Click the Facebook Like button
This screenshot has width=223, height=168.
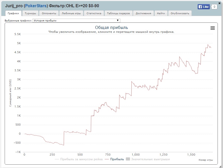point(204,7)
